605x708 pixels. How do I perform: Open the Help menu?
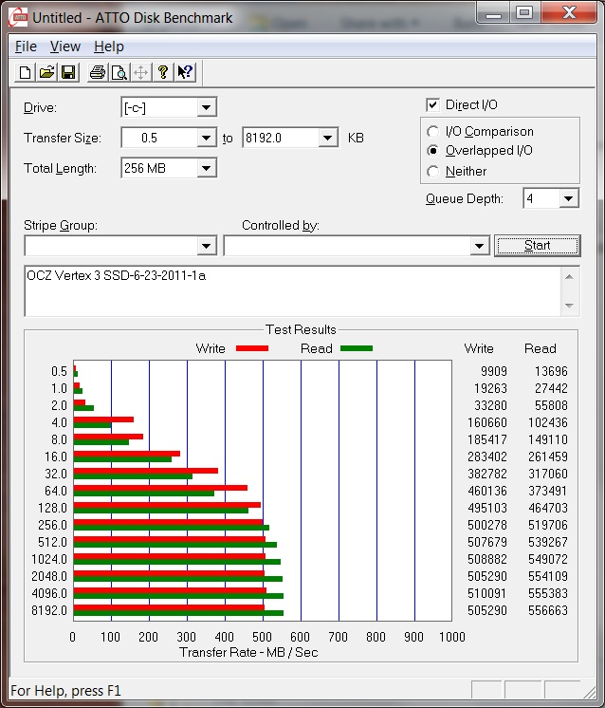pyautogui.click(x=109, y=47)
